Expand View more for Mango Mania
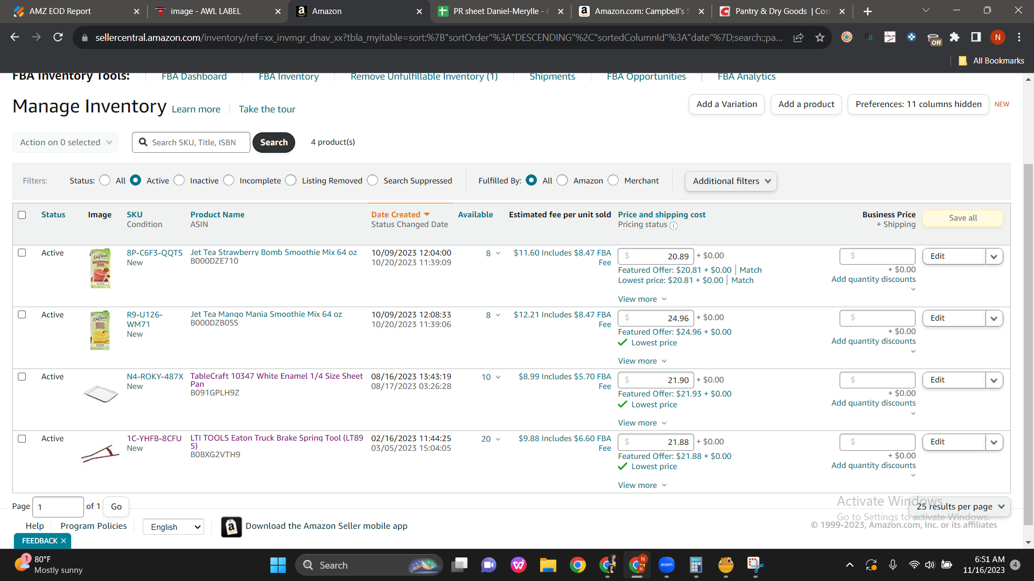 click(x=642, y=361)
